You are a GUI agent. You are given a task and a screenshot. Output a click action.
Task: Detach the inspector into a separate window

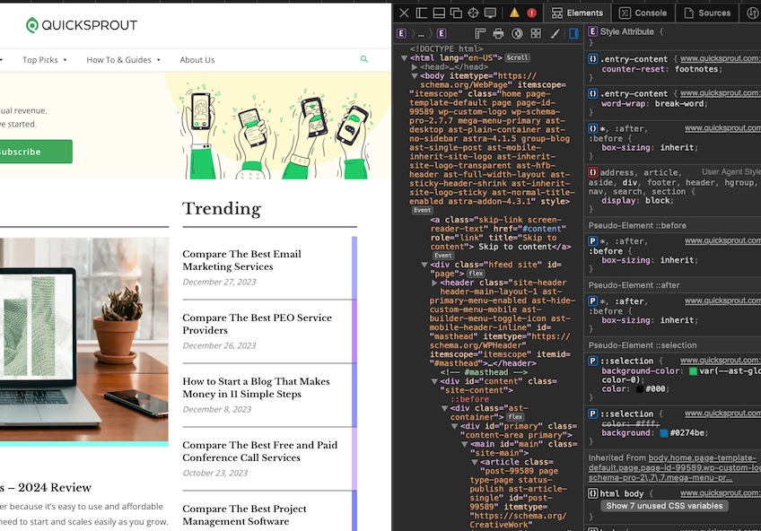pos(456,13)
